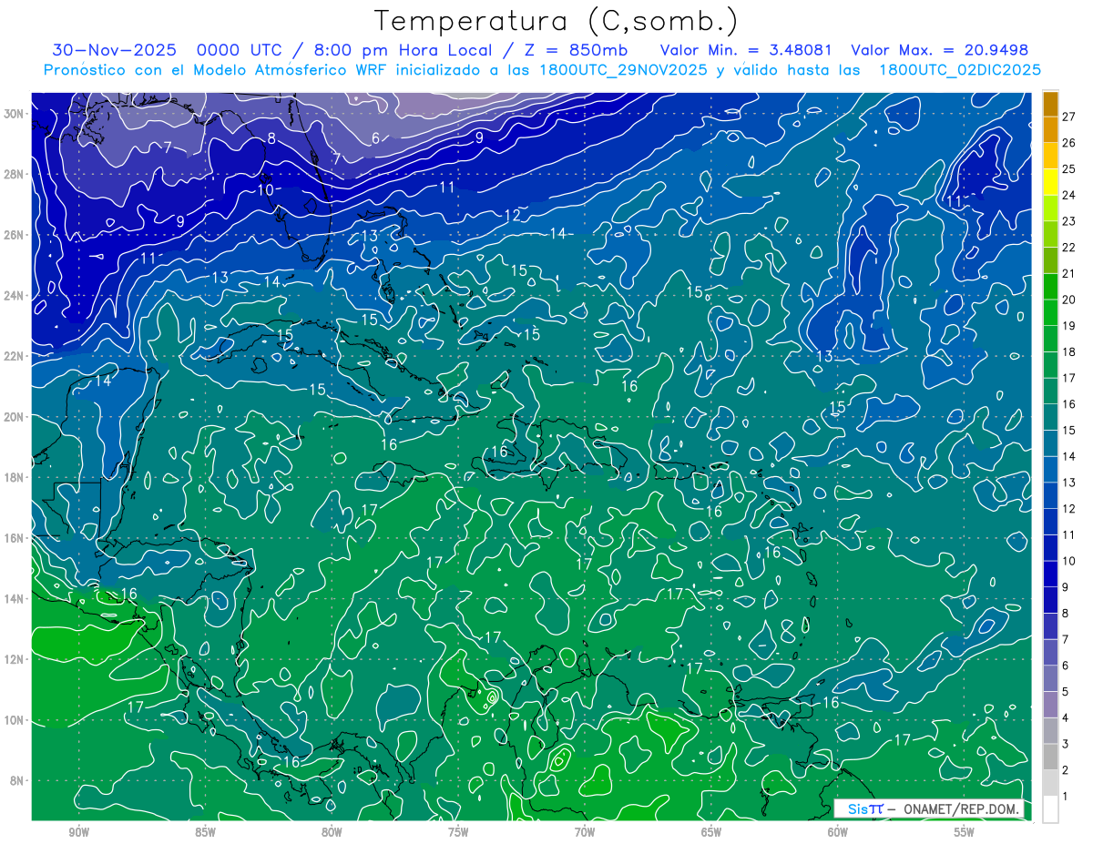Click the '21' label on the color legend

1069,274
